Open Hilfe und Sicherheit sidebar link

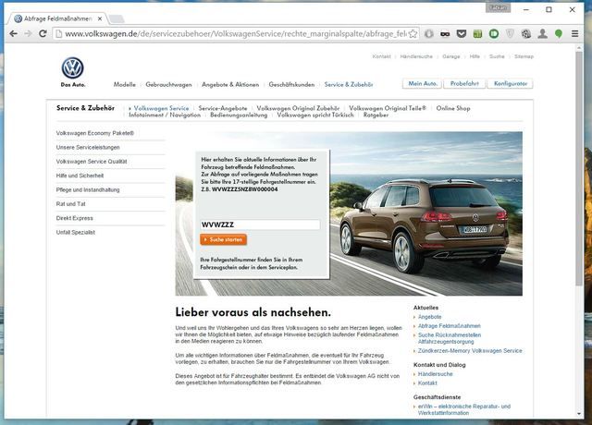tap(80, 176)
